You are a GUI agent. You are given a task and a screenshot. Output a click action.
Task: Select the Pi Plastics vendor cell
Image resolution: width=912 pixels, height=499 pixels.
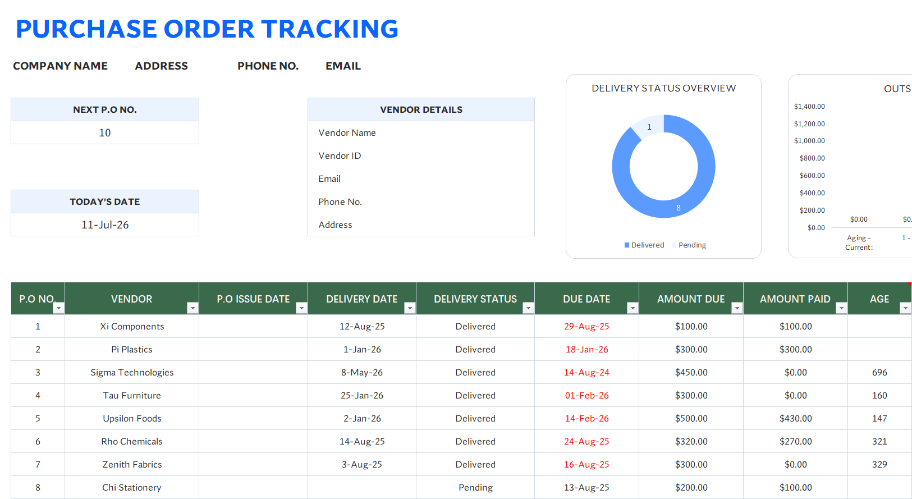tap(132, 349)
